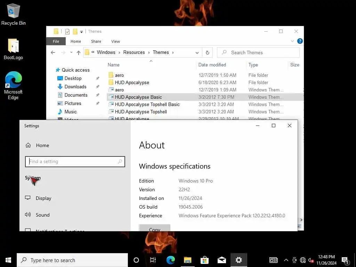Click the Settings gear on the taskbar
Image resolution: width=356 pixels, height=267 pixels.
pyautogui.click(x=238, y=260)
